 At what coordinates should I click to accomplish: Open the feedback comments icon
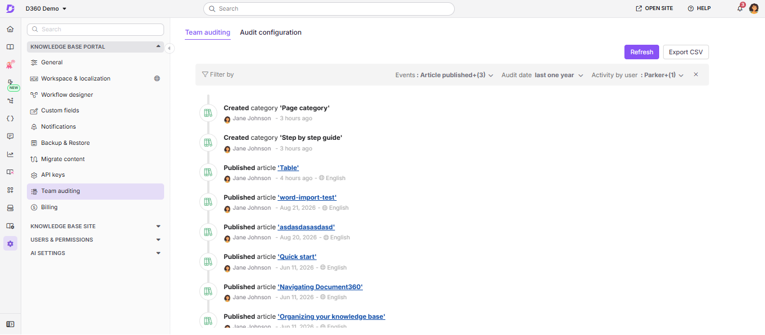(10, 136)
